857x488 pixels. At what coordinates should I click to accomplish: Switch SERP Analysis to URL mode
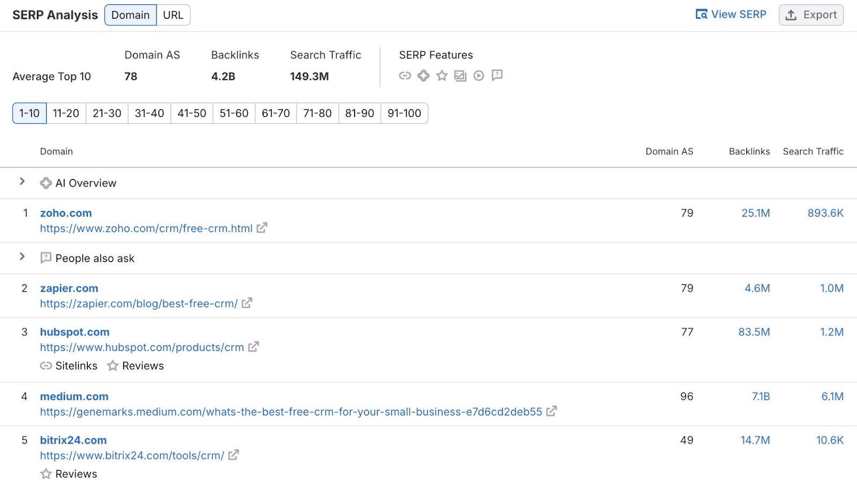[x=172, y=15]
